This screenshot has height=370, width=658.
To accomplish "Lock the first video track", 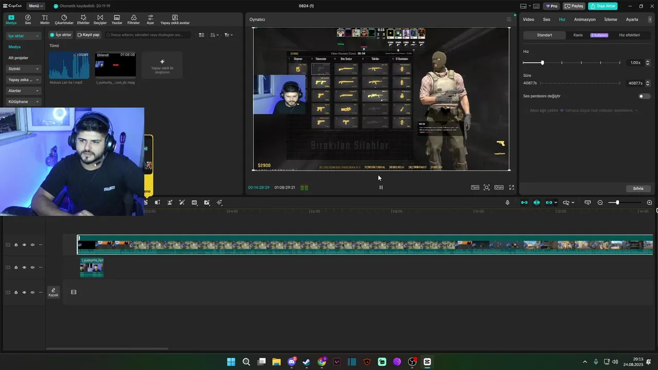I will click(x=16, y=245).
